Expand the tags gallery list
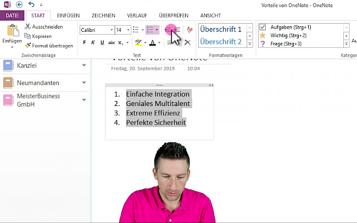This screenshot has height=223, width=357. pos(347,43)
